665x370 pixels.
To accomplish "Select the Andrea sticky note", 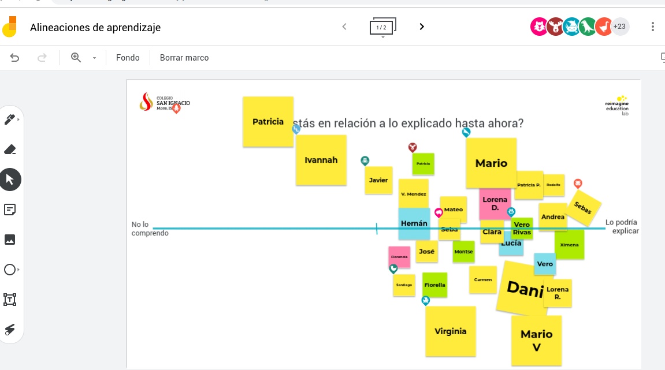I will pyautogui.click(x=552, y=216).
